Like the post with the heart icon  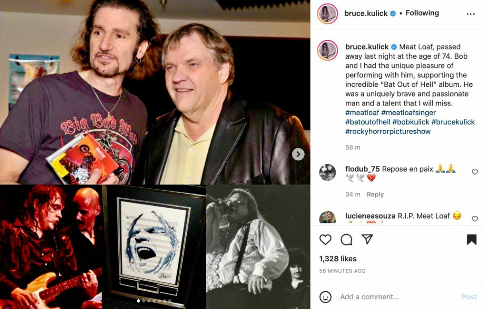(325, 239)
